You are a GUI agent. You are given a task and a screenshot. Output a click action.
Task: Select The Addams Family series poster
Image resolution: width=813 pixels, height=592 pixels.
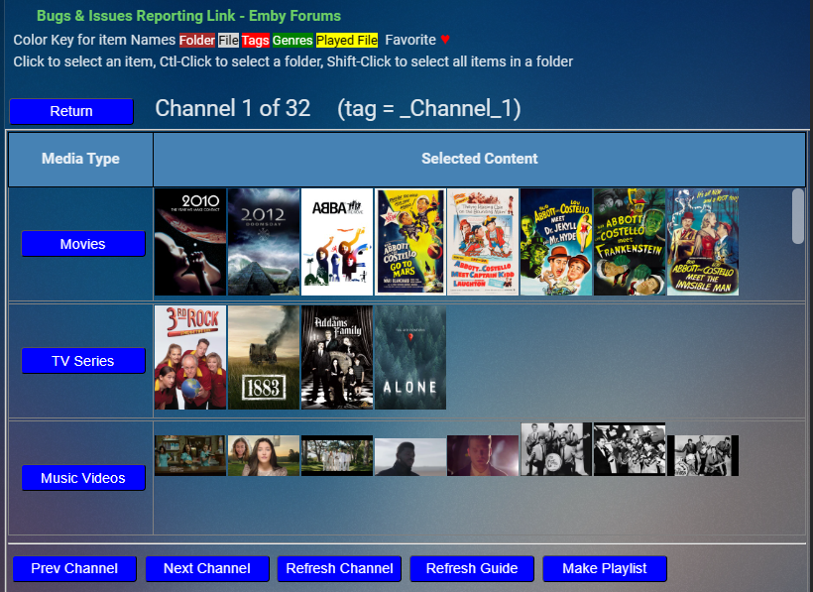[337, 358]
